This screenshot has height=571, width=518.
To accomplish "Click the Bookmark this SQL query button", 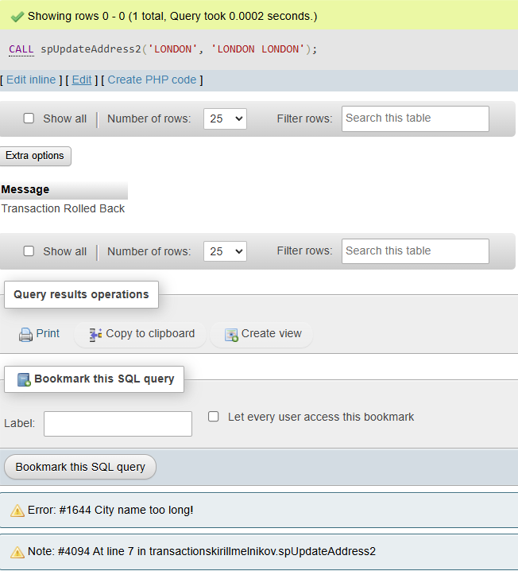I will coord(80,467).
